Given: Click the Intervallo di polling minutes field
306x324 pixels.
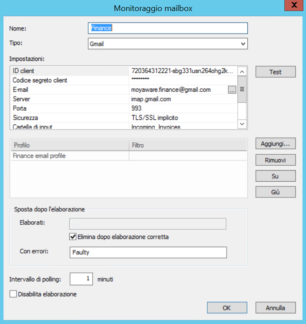Looking at the screenshot, I should click(81, 279).
